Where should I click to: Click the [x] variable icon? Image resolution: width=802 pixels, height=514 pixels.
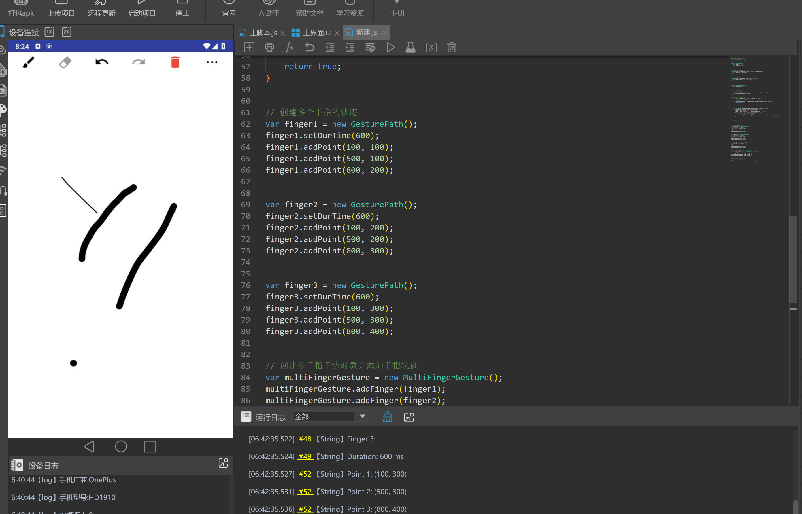coord(431,48)
